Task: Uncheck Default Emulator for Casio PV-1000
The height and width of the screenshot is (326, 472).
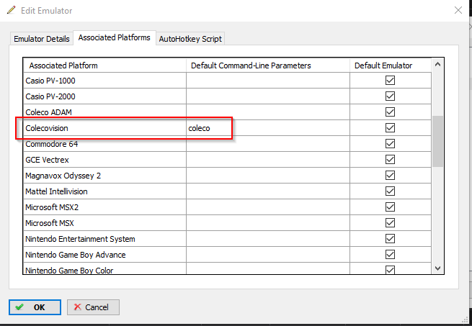Action: [390, 81]
